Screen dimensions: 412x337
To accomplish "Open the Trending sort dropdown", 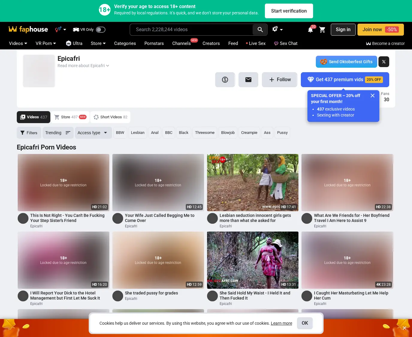I will point(58,133).
